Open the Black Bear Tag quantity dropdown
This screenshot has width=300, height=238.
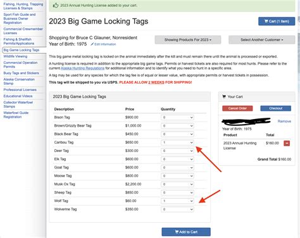point(177,134)
